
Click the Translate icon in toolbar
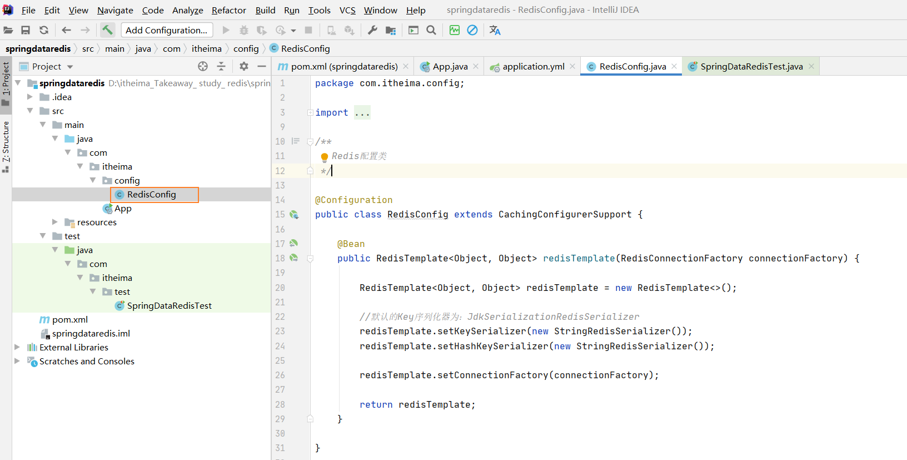pyautogui.click(x=495, y=30)
